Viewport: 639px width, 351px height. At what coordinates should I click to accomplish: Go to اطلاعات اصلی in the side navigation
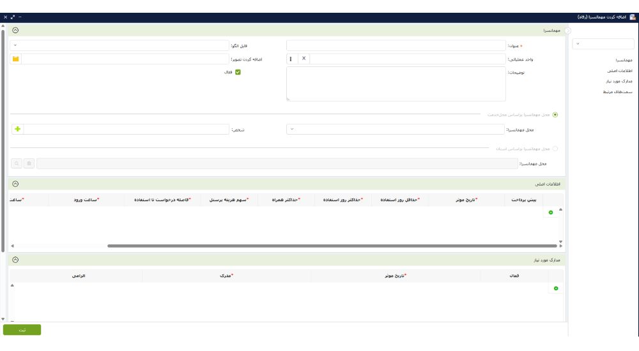pos(620,71)
